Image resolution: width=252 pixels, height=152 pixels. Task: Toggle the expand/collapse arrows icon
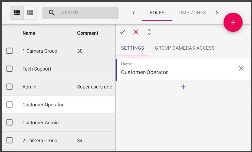coord(149,32)
